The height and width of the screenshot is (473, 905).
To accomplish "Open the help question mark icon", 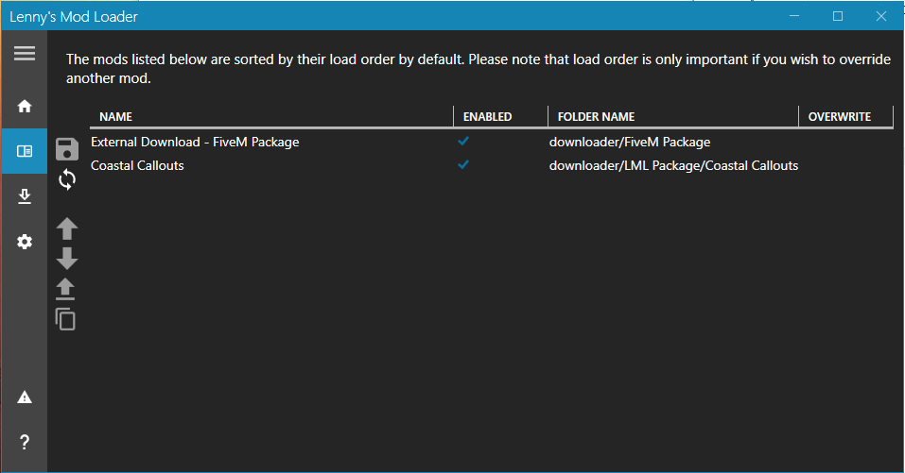I will point(25,442).
